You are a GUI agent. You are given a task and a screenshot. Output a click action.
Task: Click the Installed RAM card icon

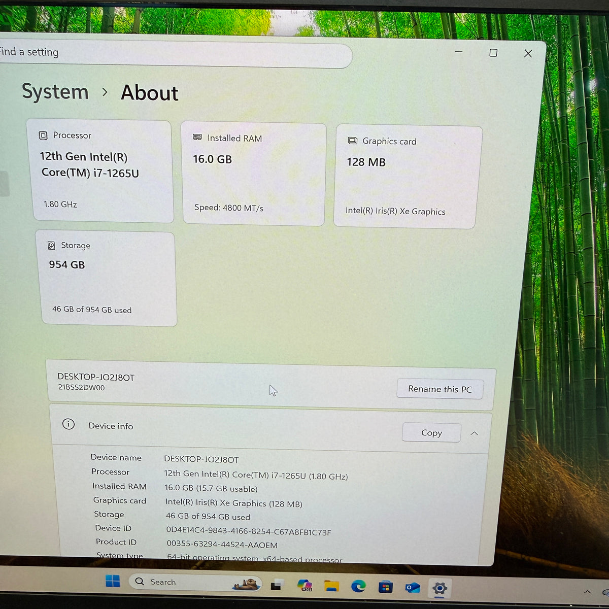[x=197, y=138]
